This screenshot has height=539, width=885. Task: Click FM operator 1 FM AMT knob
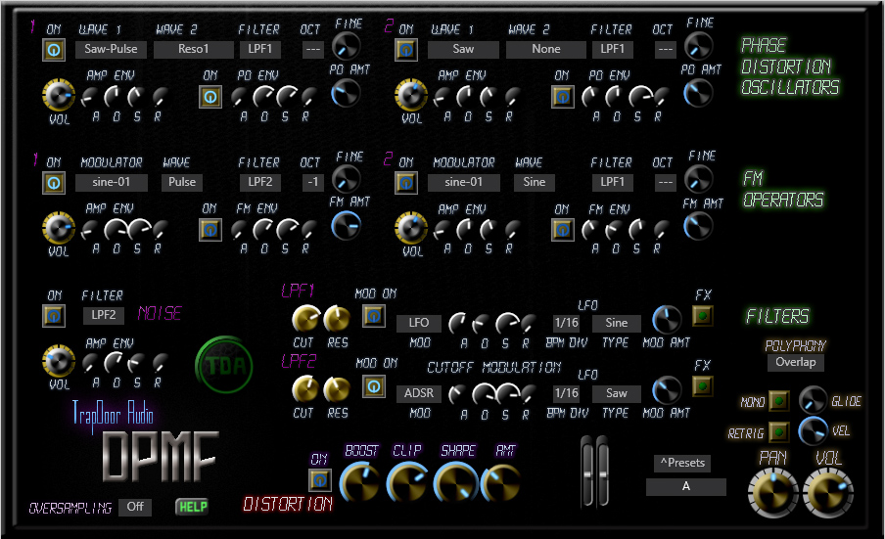click(346, 226)
